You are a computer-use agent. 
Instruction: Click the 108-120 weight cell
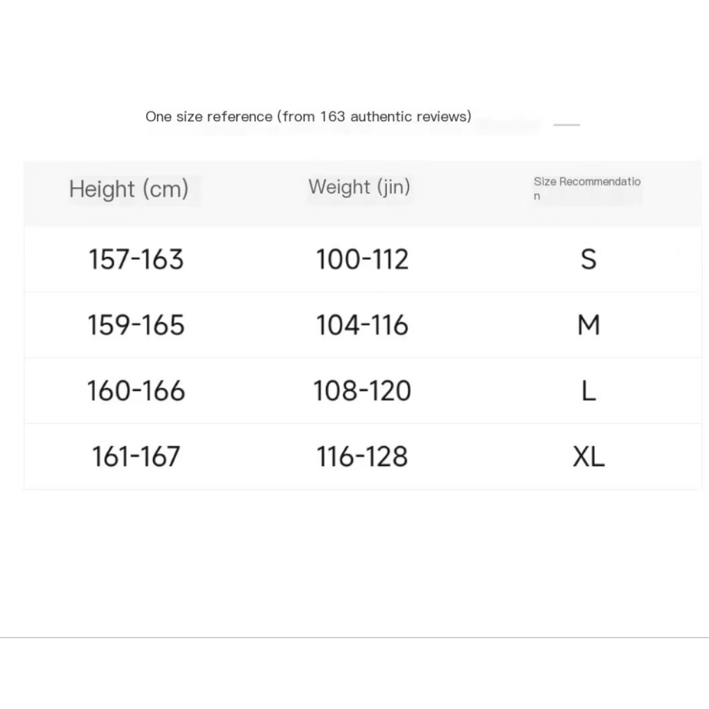pyautogui.click(x=362, y=391)
